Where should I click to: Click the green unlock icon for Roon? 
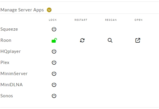pyautogui.click(x=54, y=40)
